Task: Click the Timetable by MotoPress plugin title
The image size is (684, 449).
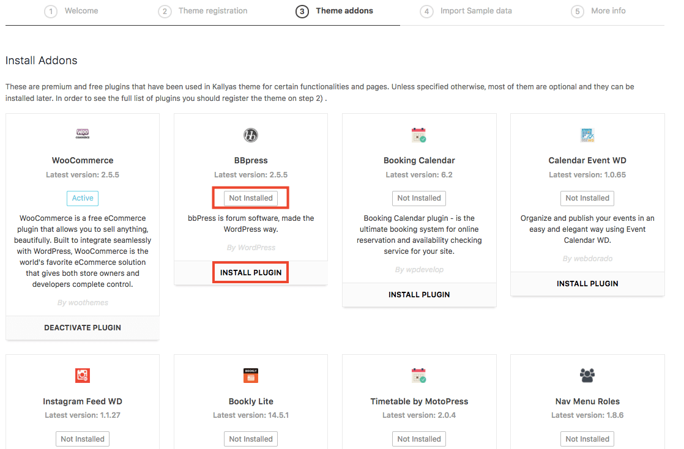Action: coord(419,401)
